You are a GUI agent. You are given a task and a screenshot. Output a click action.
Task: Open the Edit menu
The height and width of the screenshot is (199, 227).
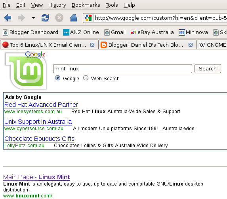point(21,5)
